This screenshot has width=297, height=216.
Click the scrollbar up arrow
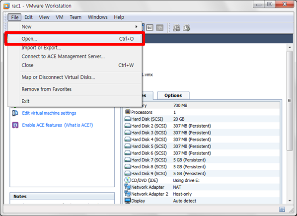click(290, 47)
